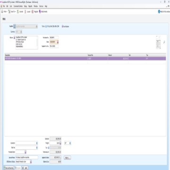
Task: Click inside the Ship to address box
Action: (27, 42)
